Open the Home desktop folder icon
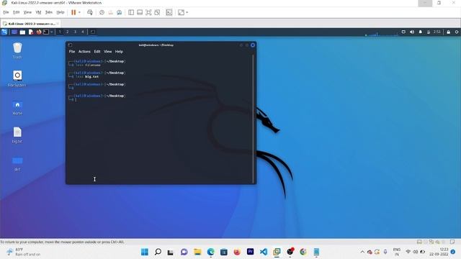Image resolution: width=461 pixels, height=259 pixels. pyautogui.click(x=17, y=107)
